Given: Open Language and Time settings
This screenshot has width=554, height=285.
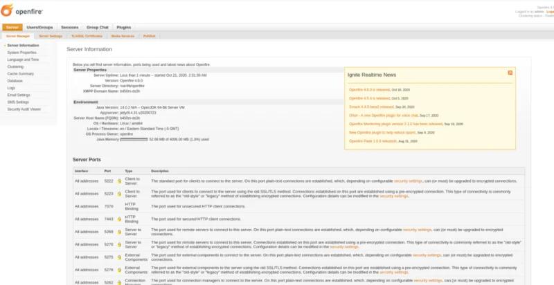Looking at the screenshot, I should (x=23, y=59).
